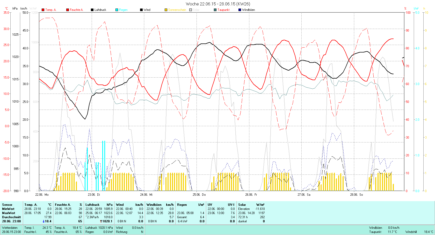The image size is (435, 235).
Task: Click the Wetterdaten label in the bottom bar
Action: pyautogui.click(x=10, y=228)
